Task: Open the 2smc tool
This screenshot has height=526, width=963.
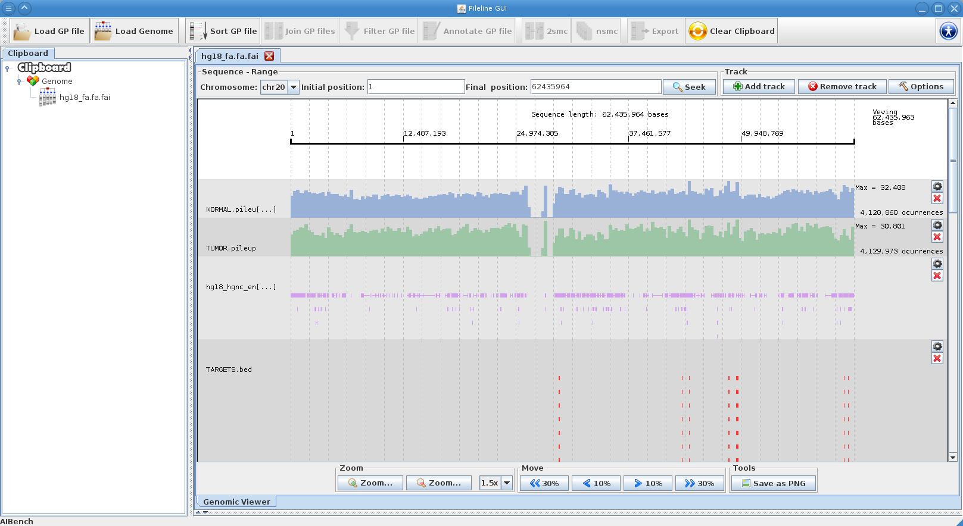Action: point(546,31)
